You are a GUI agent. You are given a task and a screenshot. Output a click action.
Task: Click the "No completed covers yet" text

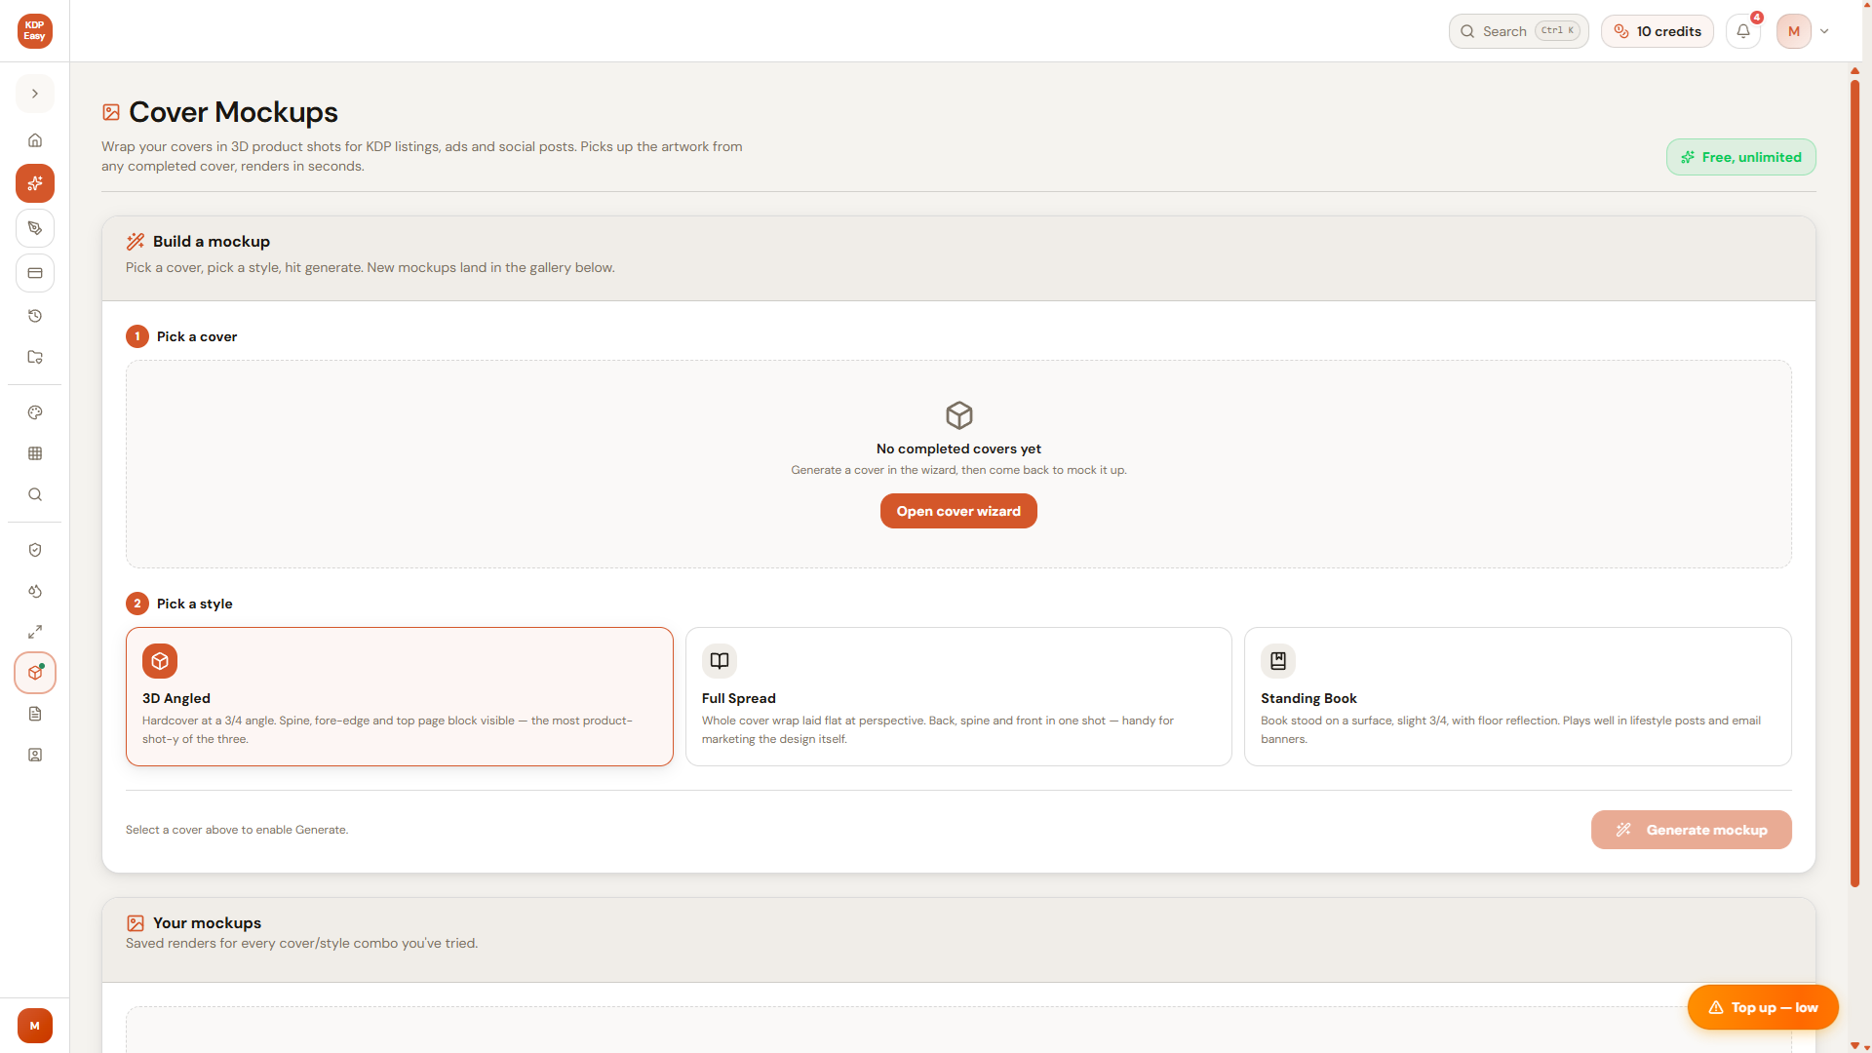tap(958, 448)
